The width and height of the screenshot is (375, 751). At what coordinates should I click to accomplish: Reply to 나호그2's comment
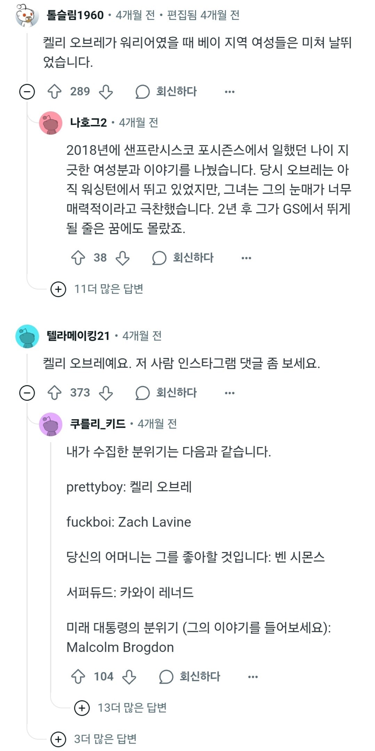183,258
